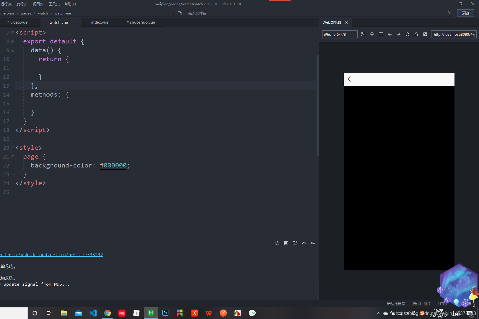Click line 13 closing brace code
479x319 pixels.
34,86
